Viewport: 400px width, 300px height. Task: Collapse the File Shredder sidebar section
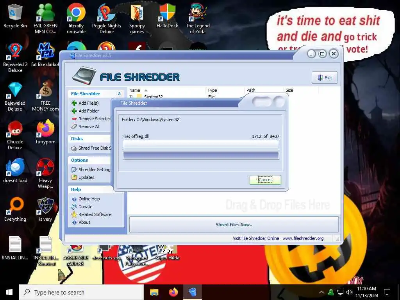point(119,94)
